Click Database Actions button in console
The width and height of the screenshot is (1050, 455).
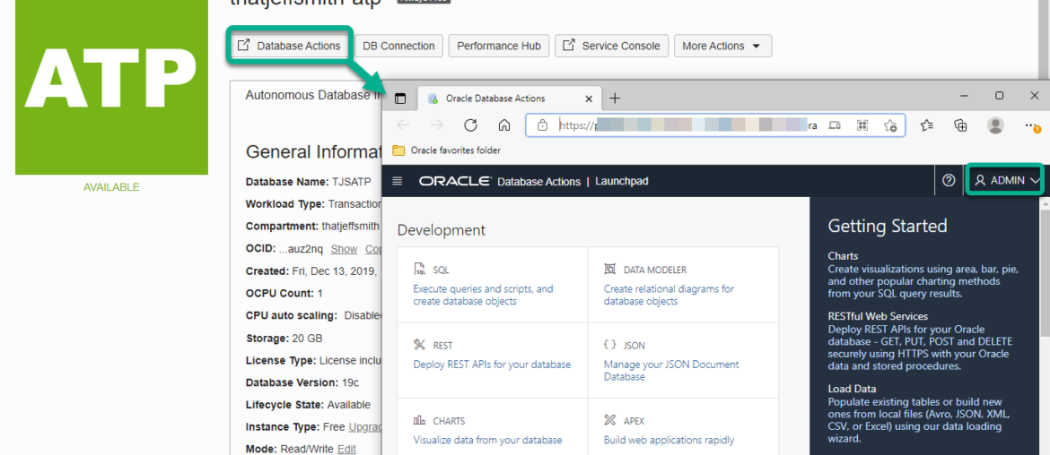(289, 46)
